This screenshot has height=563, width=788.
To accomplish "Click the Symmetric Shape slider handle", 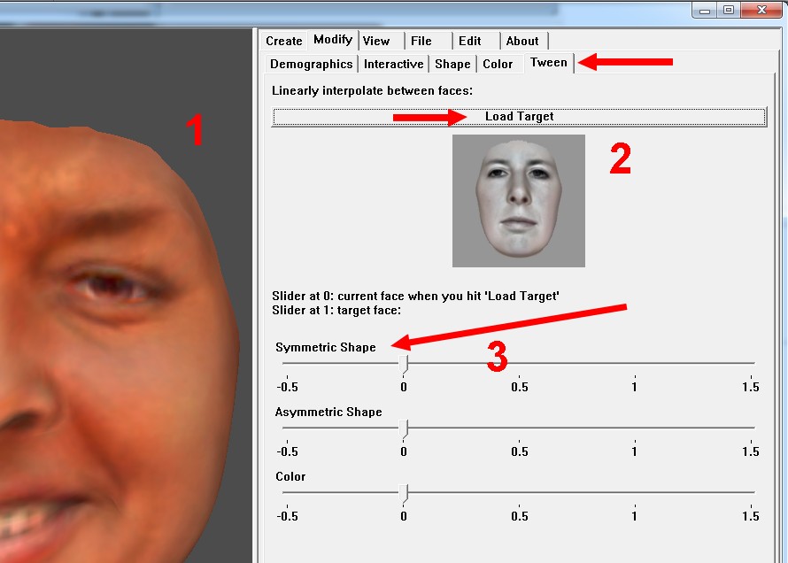I will coord(404,364).
